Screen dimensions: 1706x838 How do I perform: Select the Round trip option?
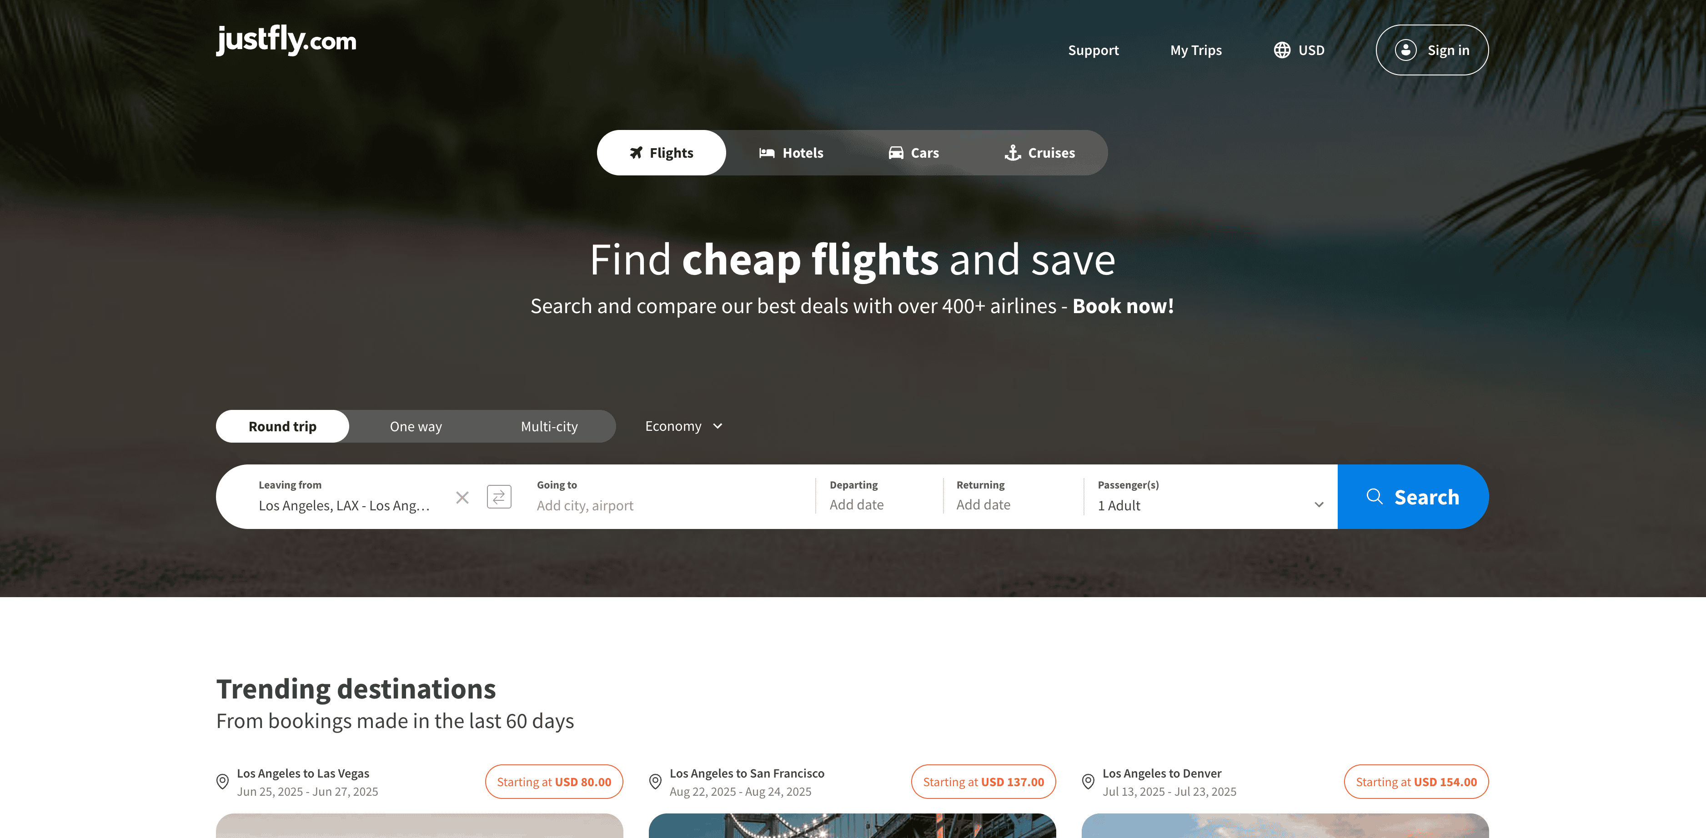tap(283, 426)
